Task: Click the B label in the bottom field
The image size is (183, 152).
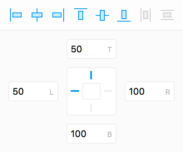Action: 109,135
